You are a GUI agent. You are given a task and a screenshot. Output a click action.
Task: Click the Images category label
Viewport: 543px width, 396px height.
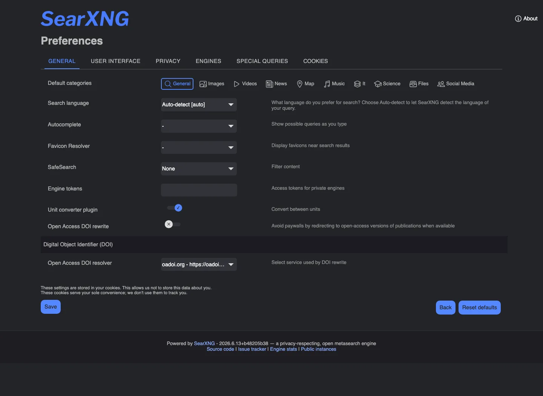216,84
